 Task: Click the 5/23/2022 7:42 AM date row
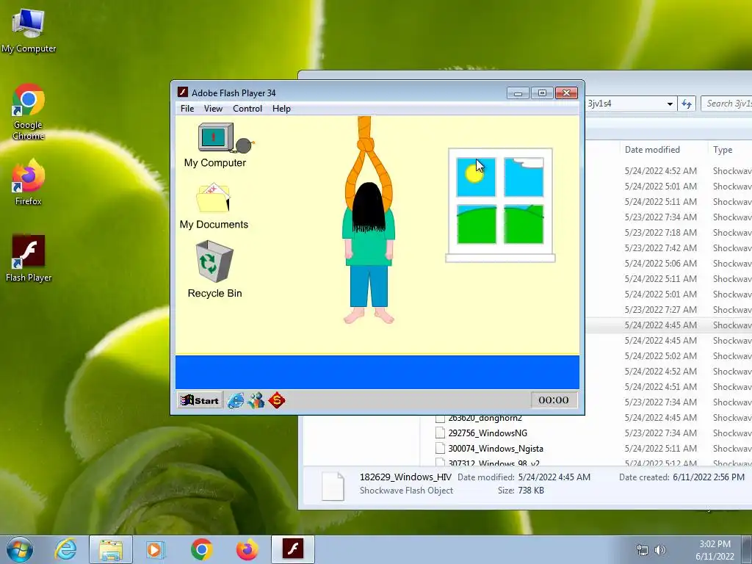click(660, 248)
